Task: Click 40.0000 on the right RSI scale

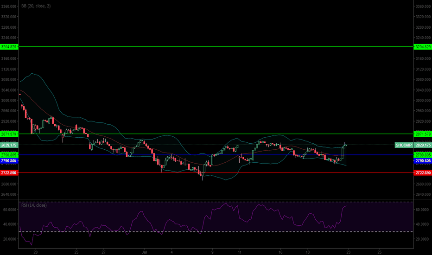Action: point(422,224)
